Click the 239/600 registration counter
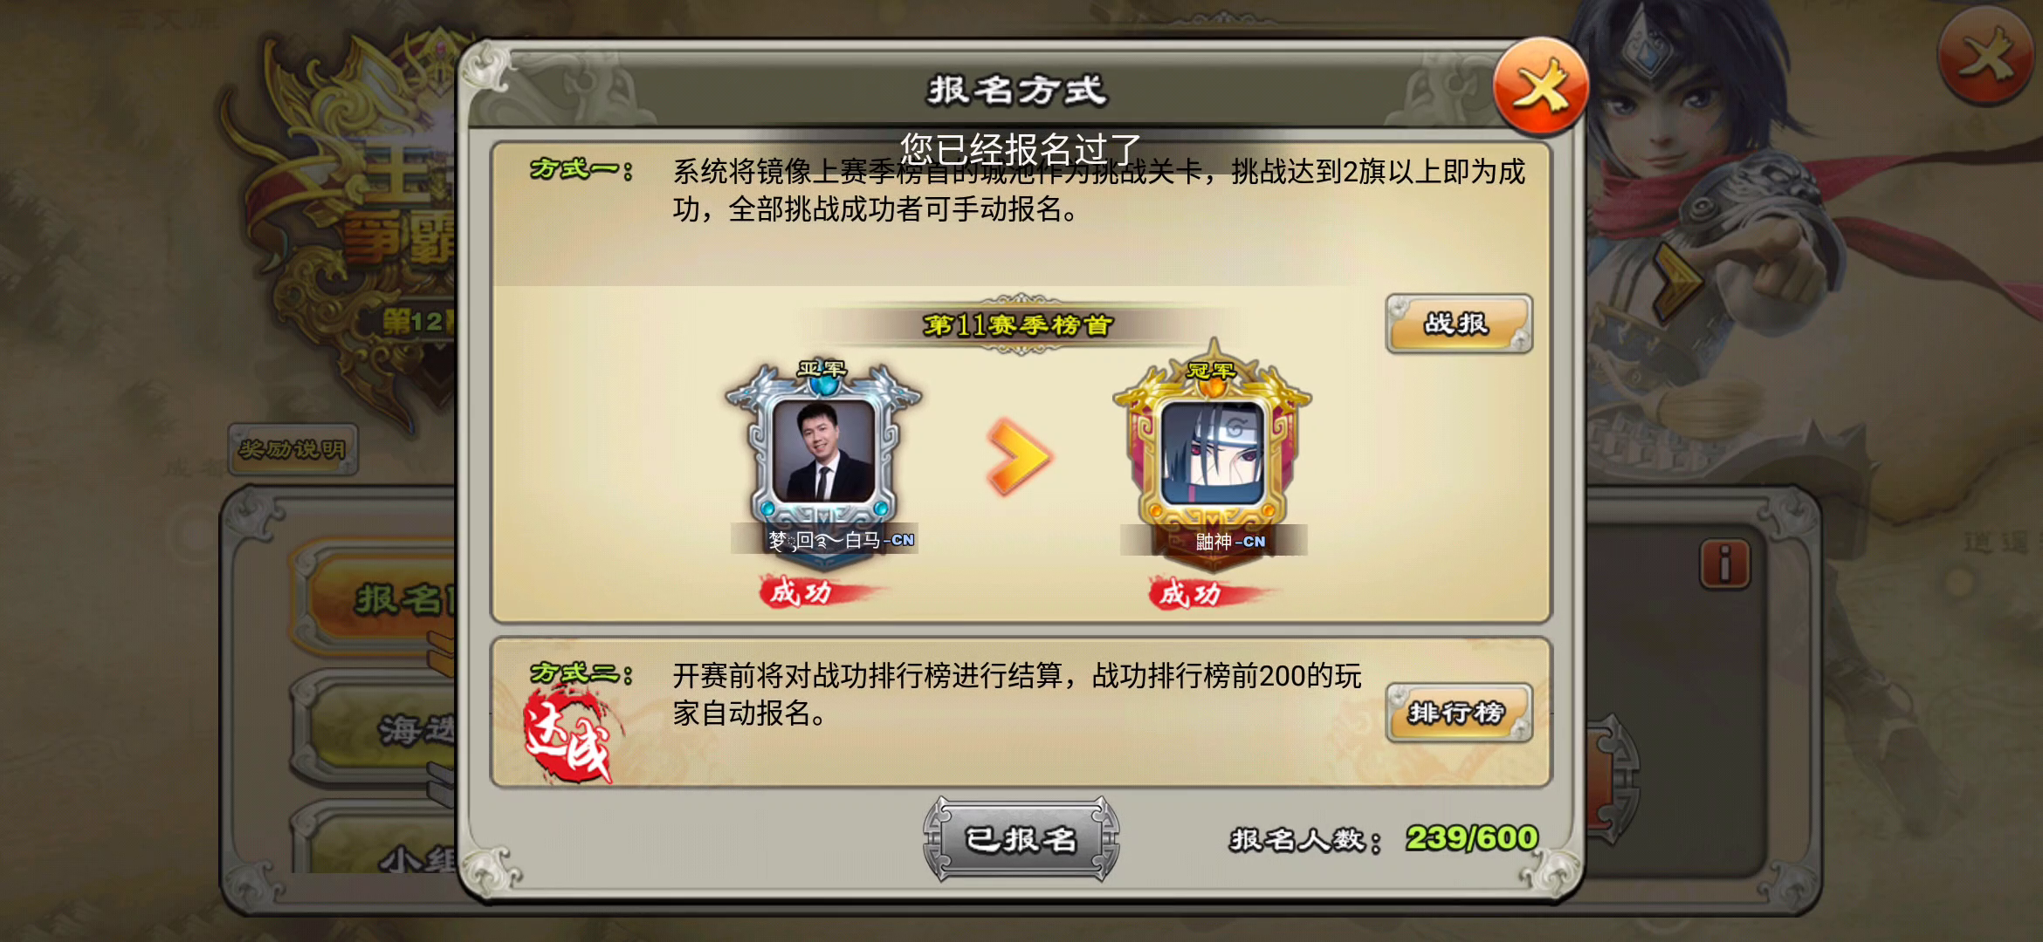The height and width of the screenshot is (942, 2043). pyautogui.click(x=1471, y=838)
